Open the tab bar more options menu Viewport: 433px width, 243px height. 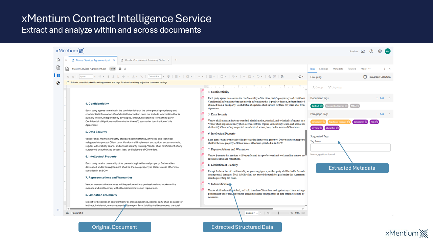[176, 60]
